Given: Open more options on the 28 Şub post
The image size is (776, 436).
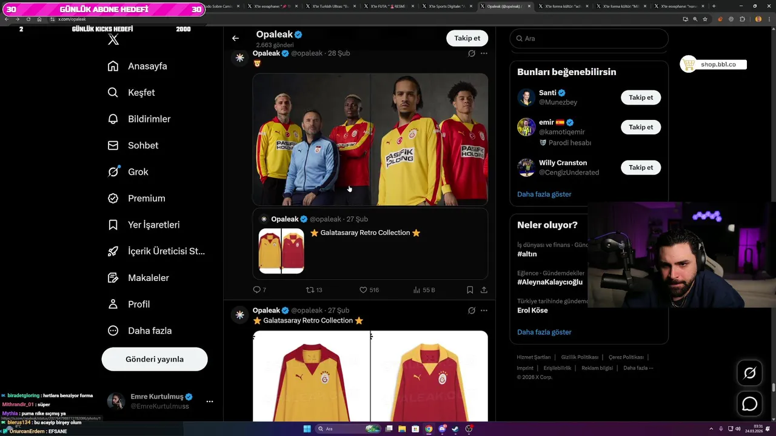Looking at the screenshot, I should coord(484,53).
